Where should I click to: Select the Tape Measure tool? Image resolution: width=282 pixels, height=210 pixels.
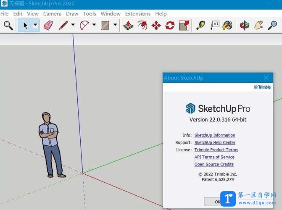[200, 25]
